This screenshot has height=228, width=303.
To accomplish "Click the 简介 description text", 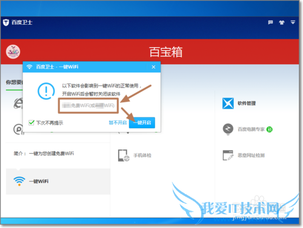I will point(44,154).
